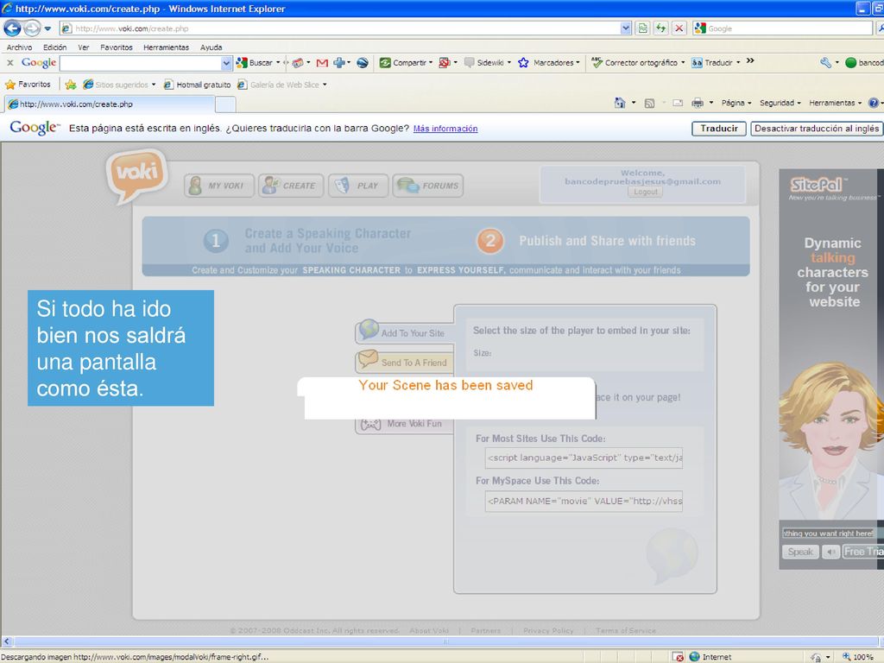Click the Corrector ortográfico spell check icon

tap(597, 62)
